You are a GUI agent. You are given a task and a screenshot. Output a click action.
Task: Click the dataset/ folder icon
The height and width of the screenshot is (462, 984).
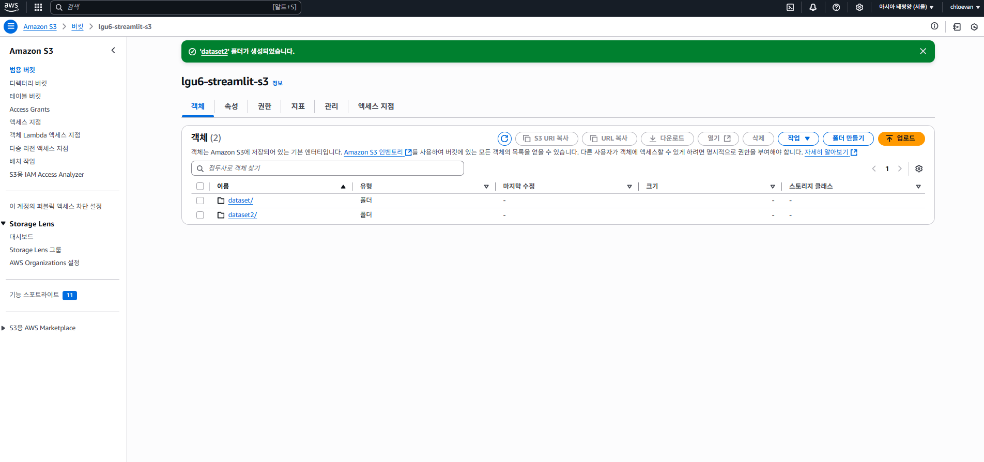(x=221, y=201)
